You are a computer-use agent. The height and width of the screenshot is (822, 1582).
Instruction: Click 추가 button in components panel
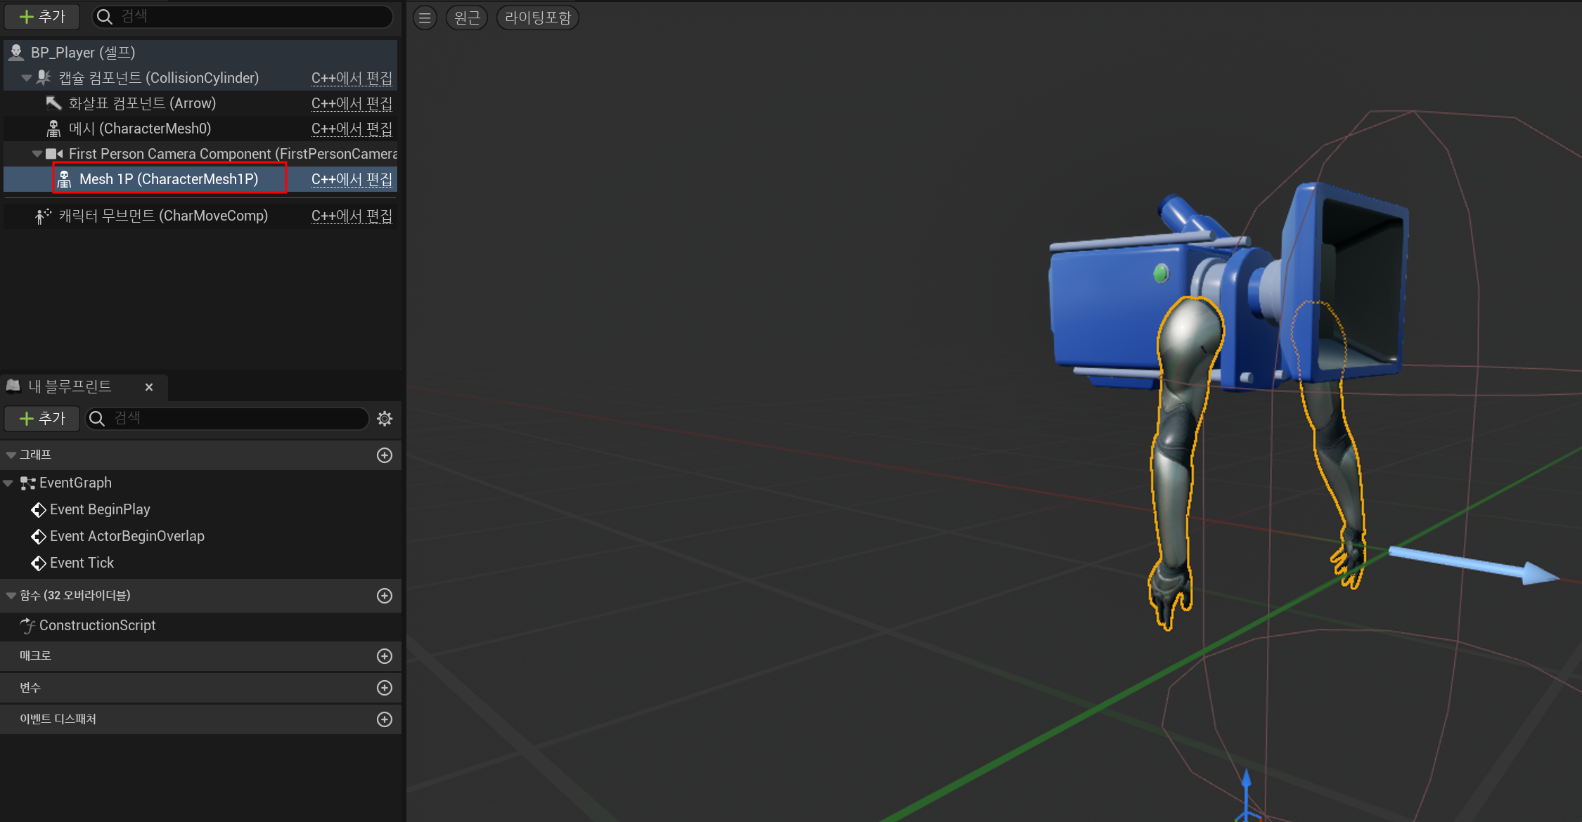point(42,16)
